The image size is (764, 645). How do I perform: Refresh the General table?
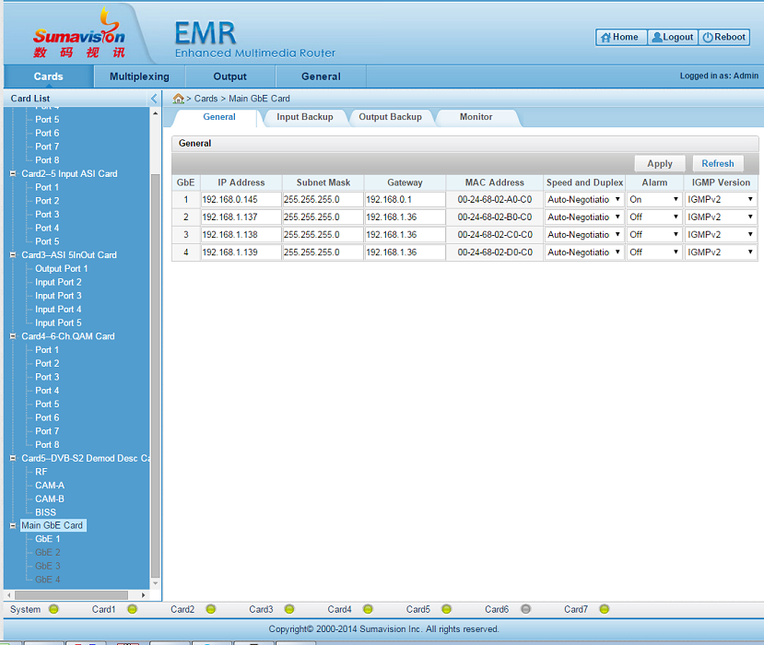[x=718, y=164]
